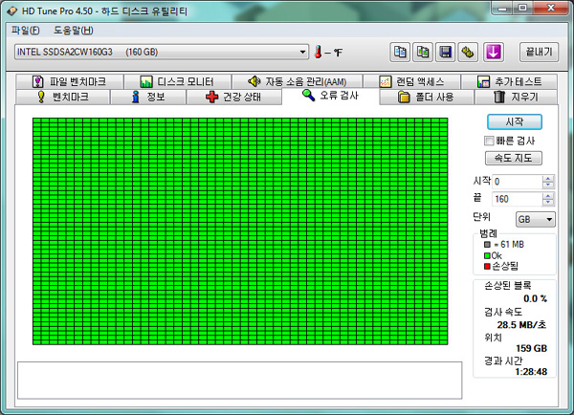Click the HD Tune Pro title bar icon
The width and height of the screenshot is (574, 415).
12,11
